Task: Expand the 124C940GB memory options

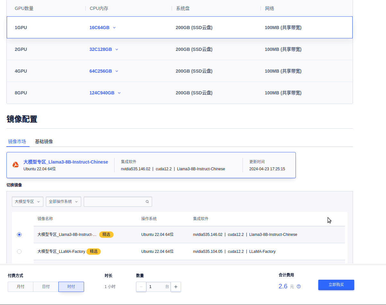Action: point(119,93)
